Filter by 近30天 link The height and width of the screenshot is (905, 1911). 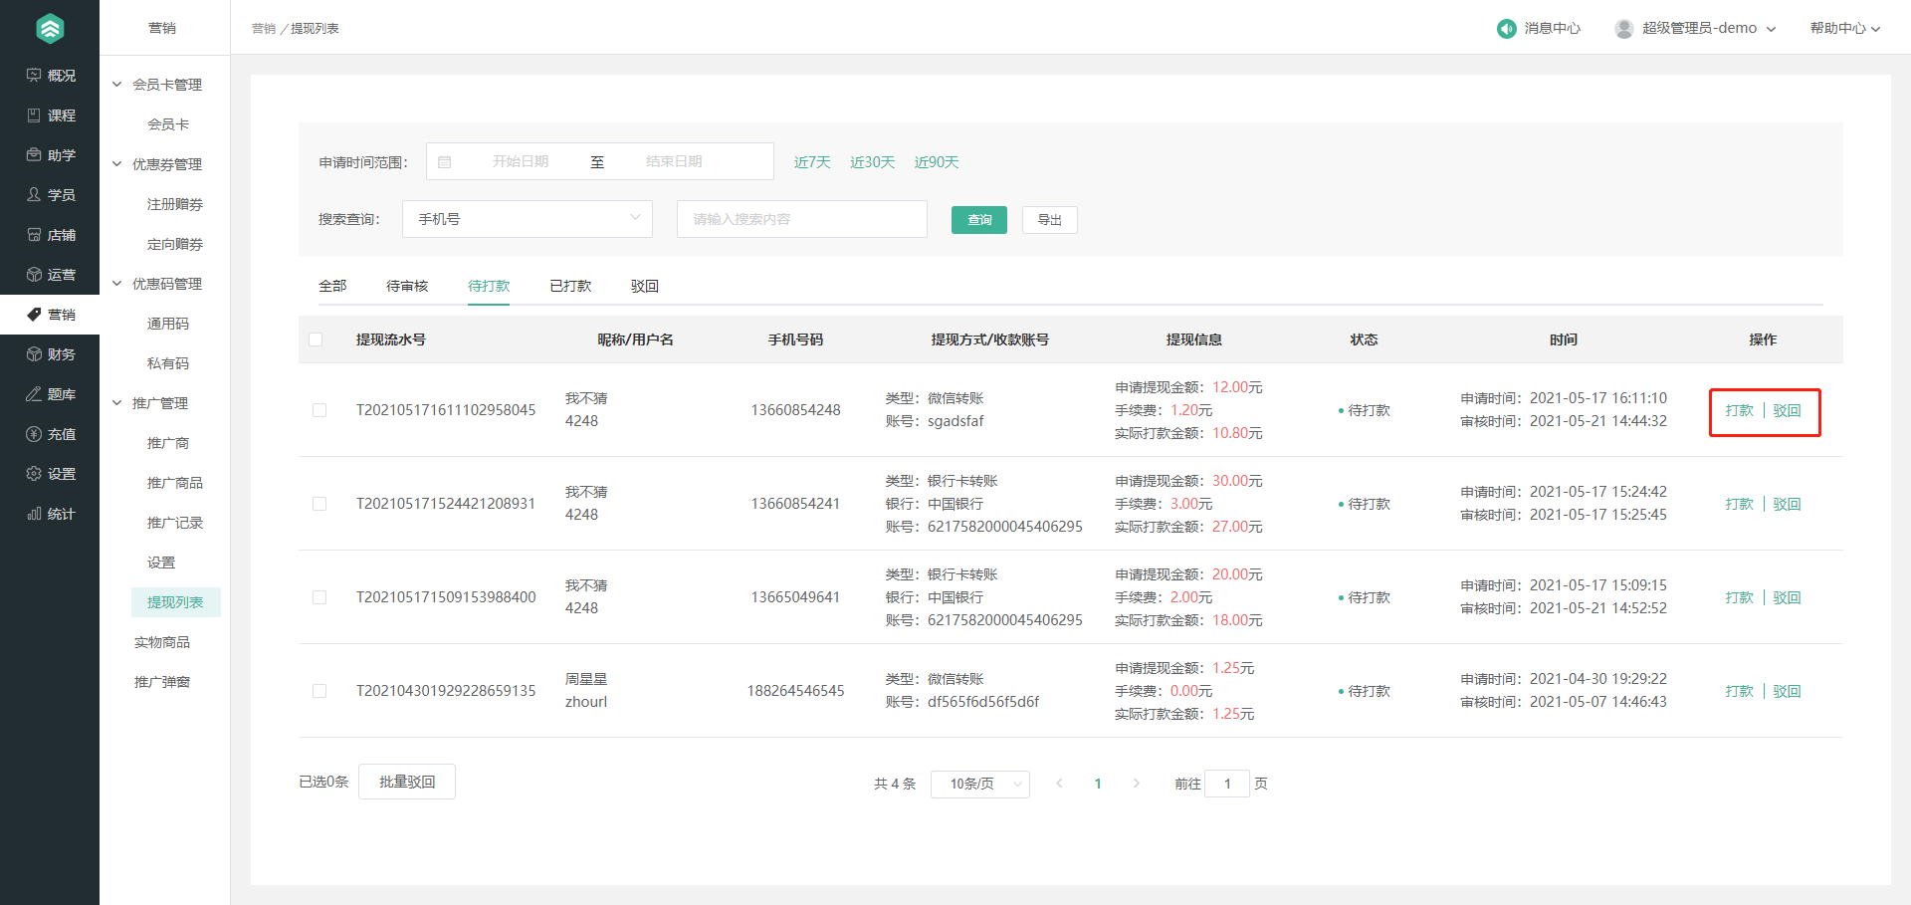pos(873,162)
